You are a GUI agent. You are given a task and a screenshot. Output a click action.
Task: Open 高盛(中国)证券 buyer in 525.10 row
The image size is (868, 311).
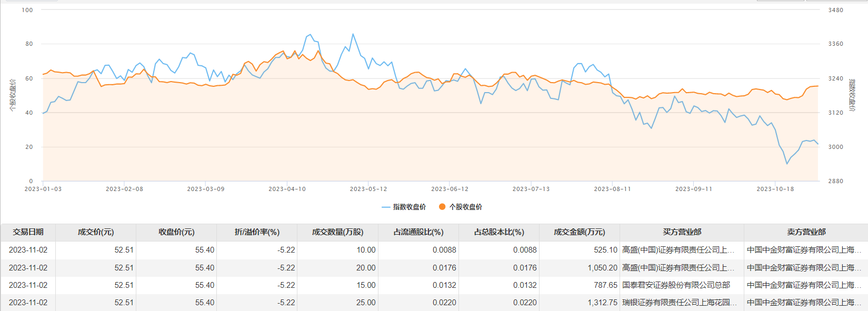(678, 250)
